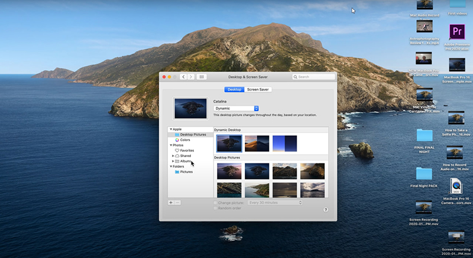The height and width of the screenshot is (258, 473).
Task: Select Colors in the Apple sidebar section
Action: [x=185, y=140]
